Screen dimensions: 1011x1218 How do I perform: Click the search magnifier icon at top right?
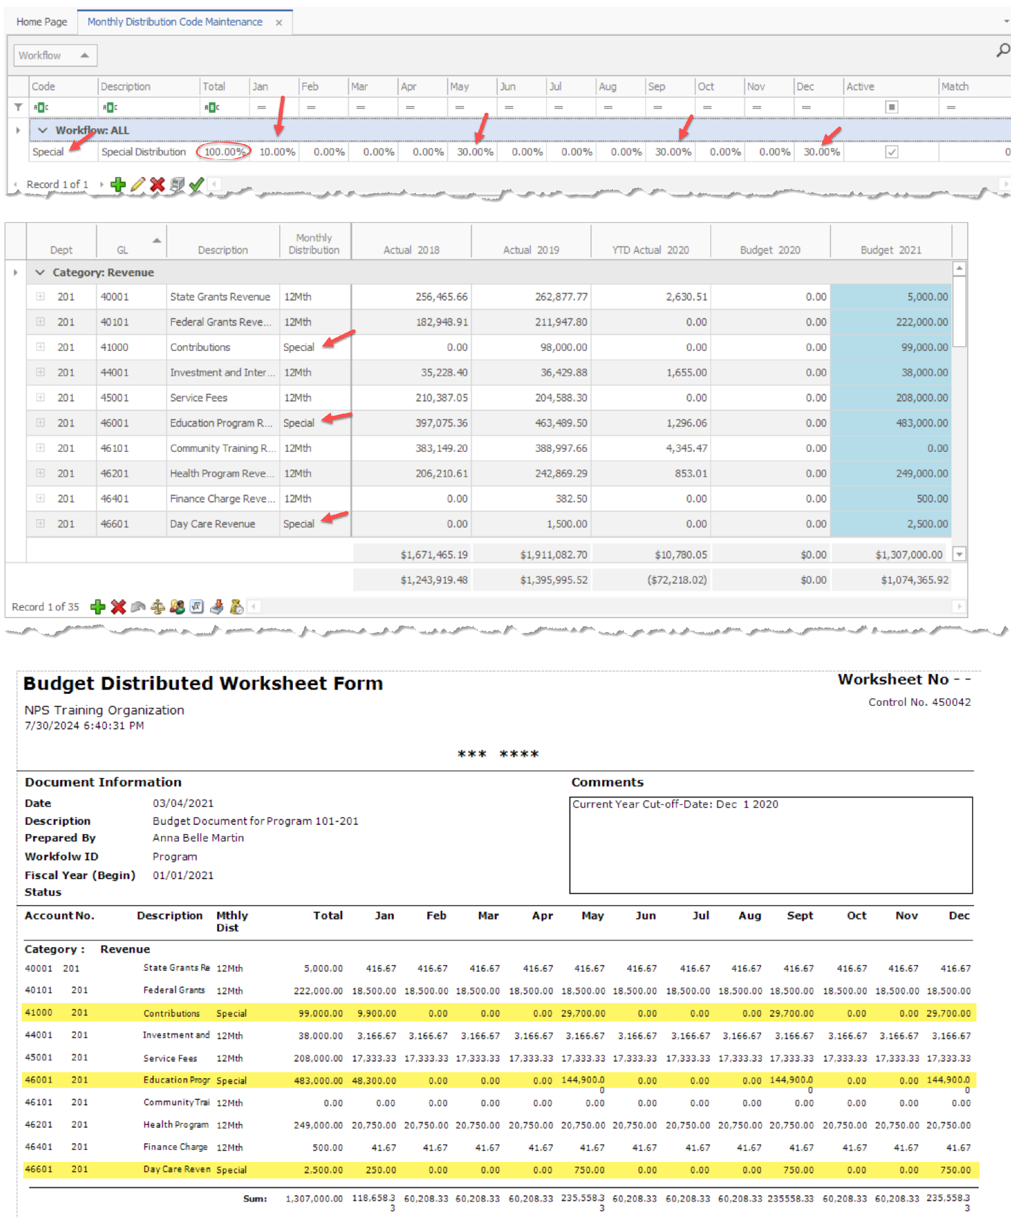click(x=1002, y=50)
